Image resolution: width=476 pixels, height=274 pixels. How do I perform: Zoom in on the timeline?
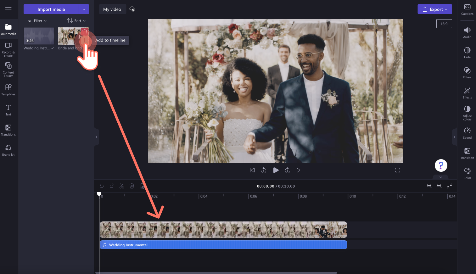(440, 186)
